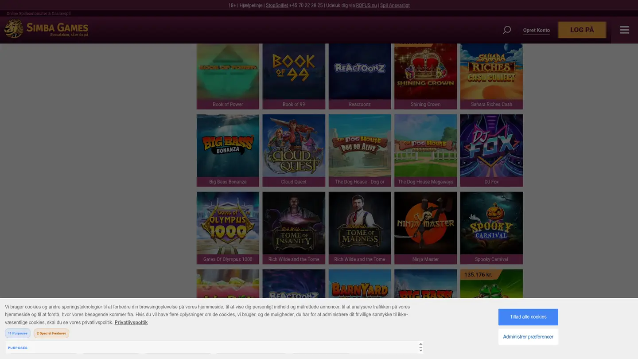Click the 2 Special Features chip
The height and width of the screenshot is (359, 638).
[51, 333]
